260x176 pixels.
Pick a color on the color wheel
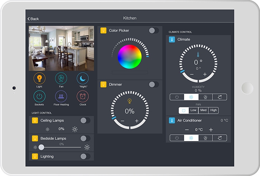click(130, 57)
